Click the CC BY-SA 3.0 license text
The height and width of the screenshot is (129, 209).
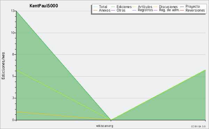tap(198, 126)
